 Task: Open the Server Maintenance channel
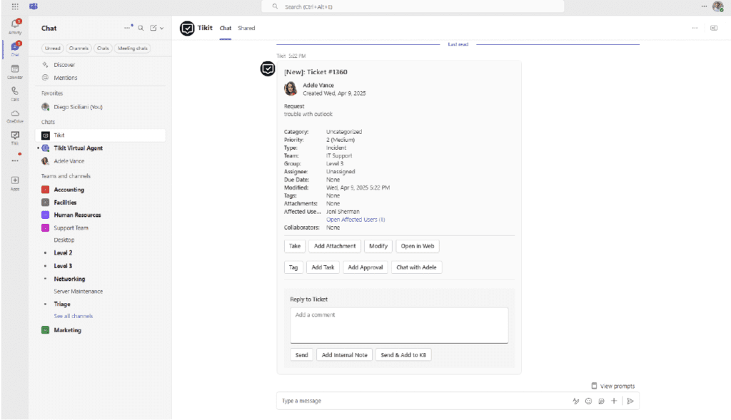coord(79,292)
